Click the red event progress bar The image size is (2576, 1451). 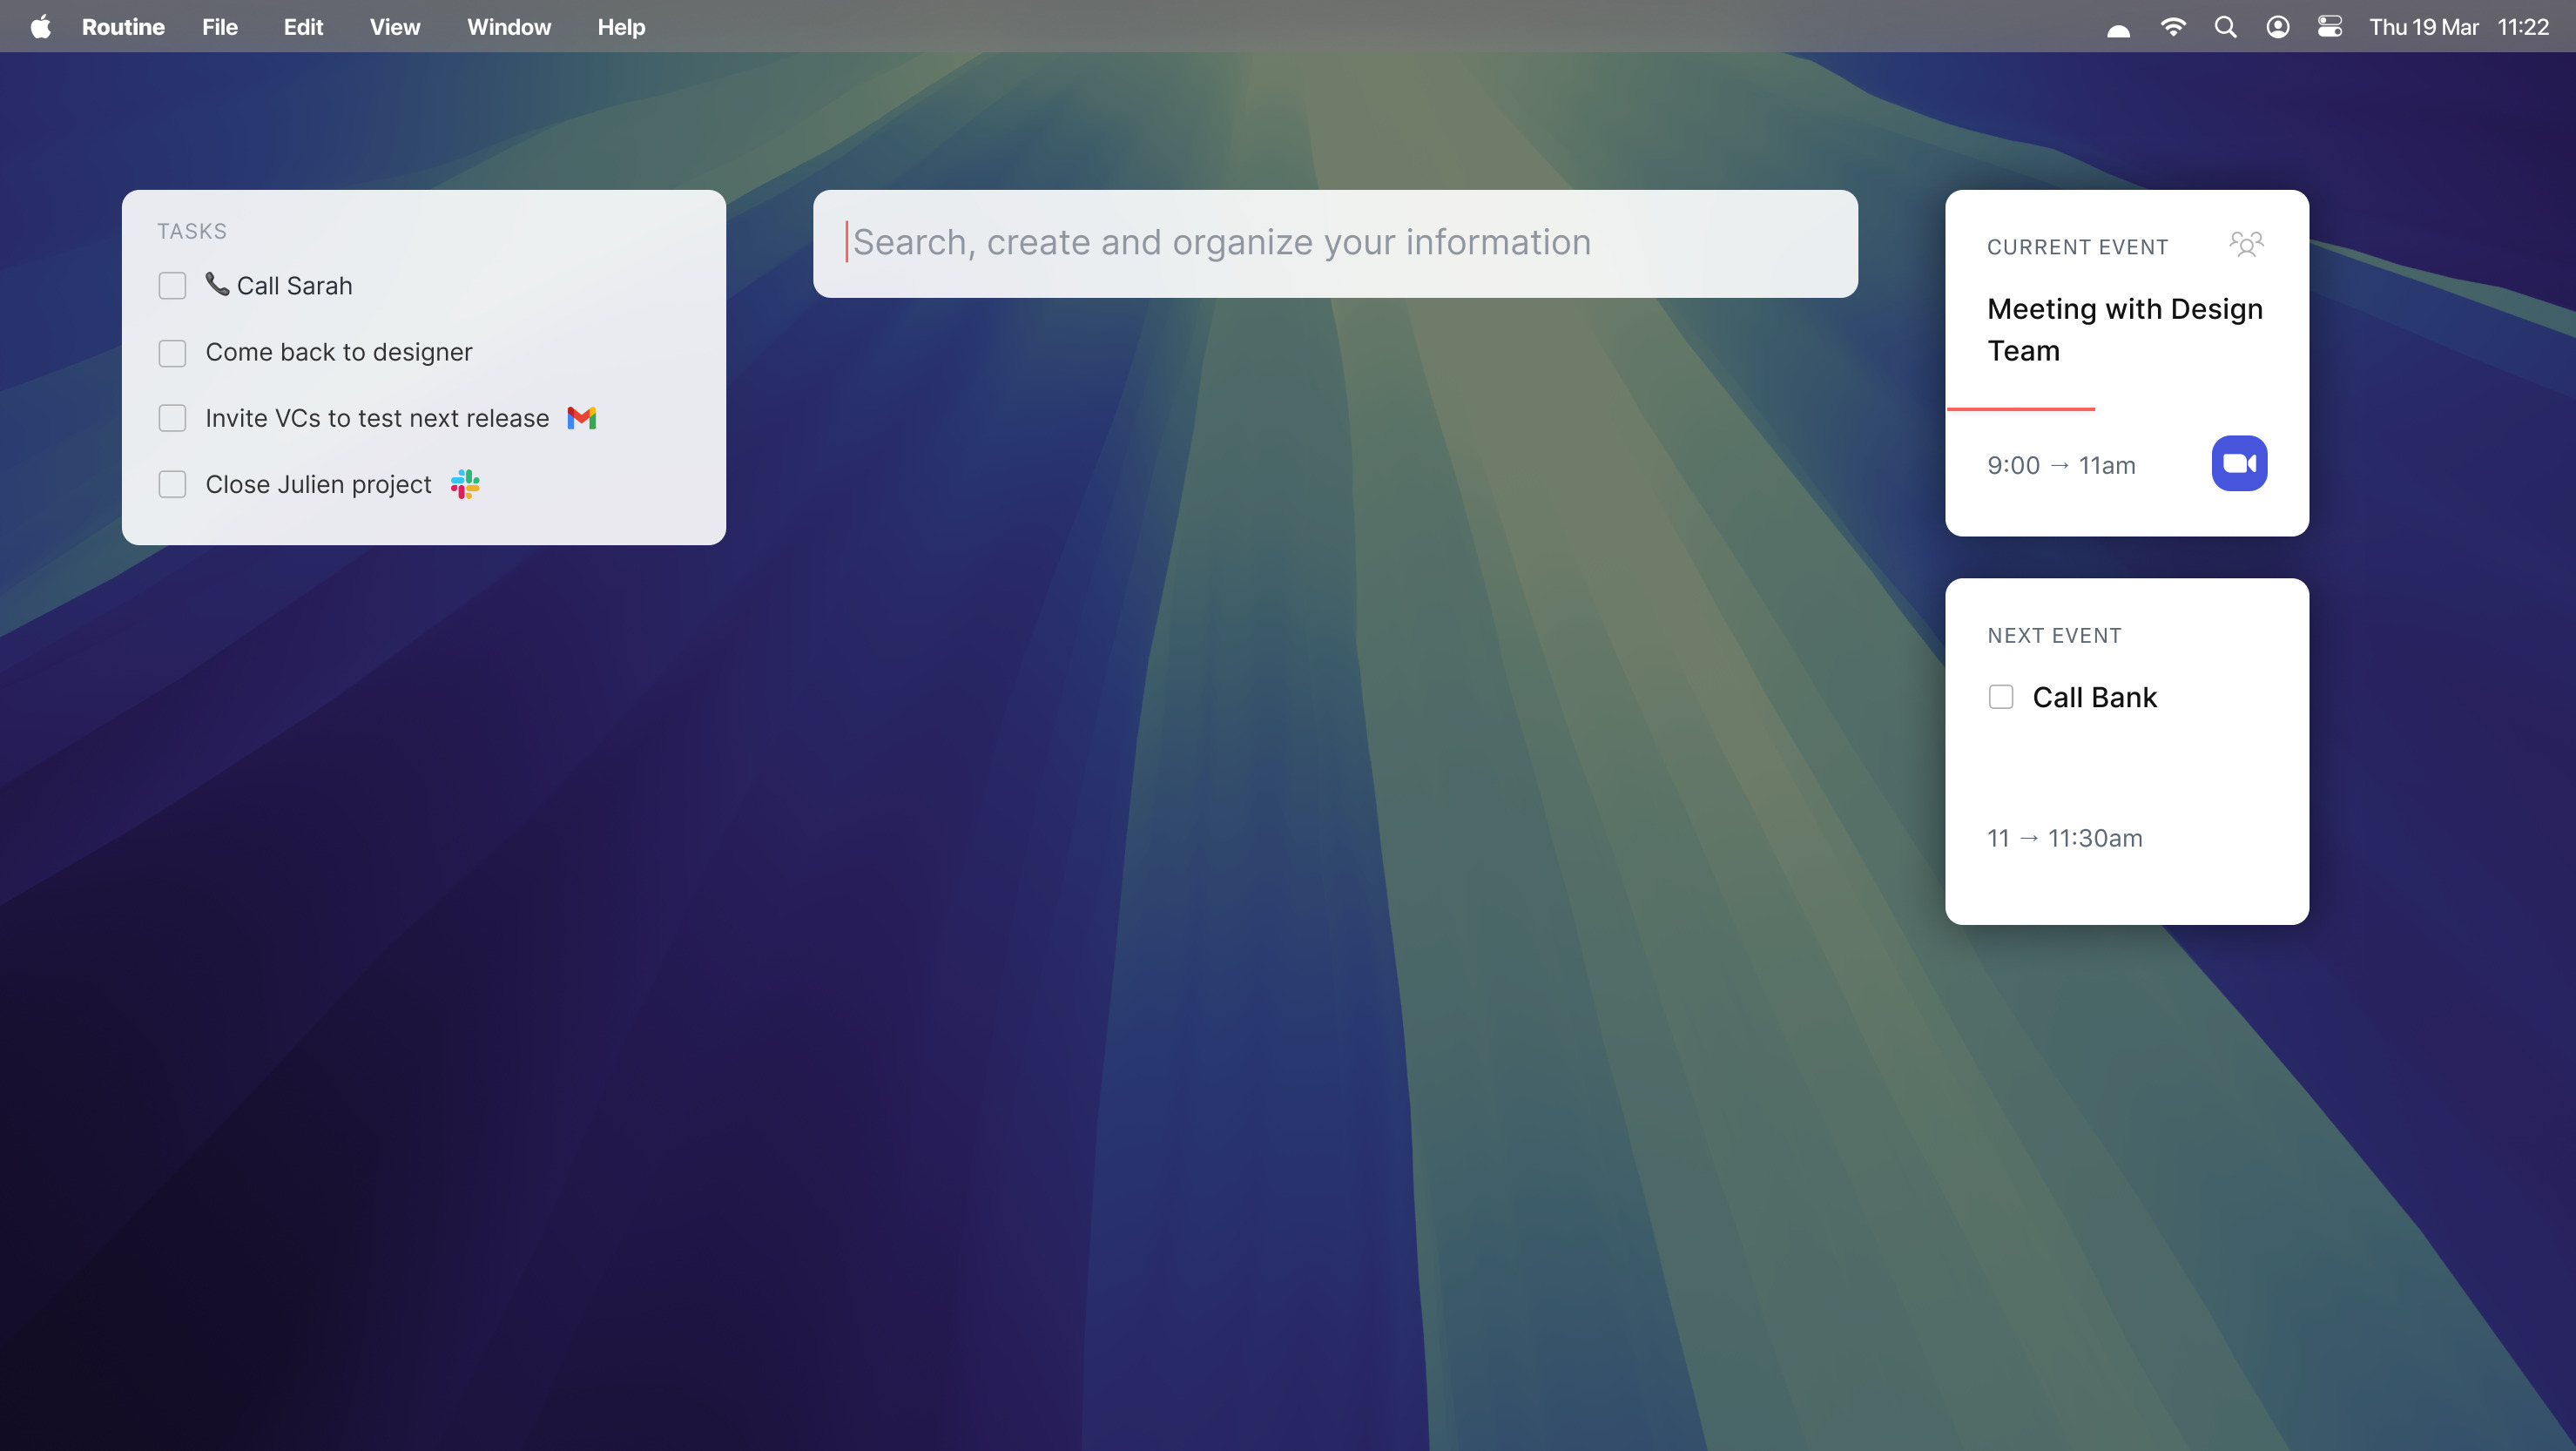[2020, 409]
